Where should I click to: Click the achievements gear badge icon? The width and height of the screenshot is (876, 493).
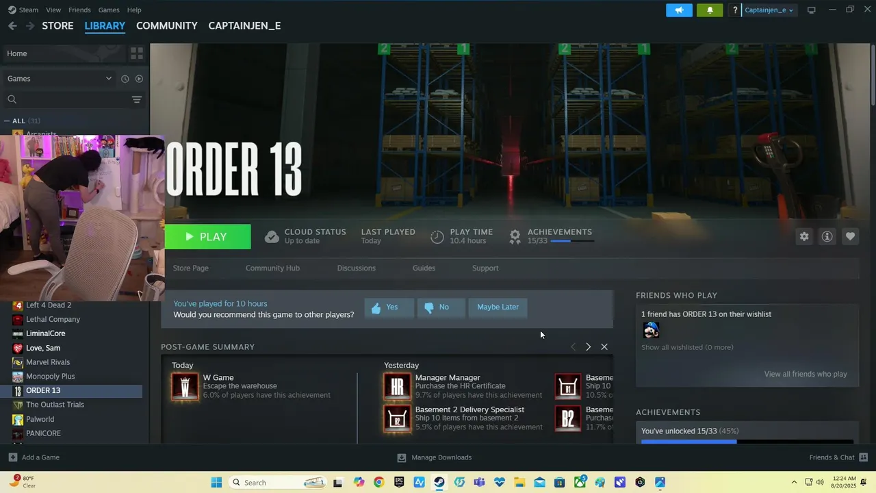point(515,237)
